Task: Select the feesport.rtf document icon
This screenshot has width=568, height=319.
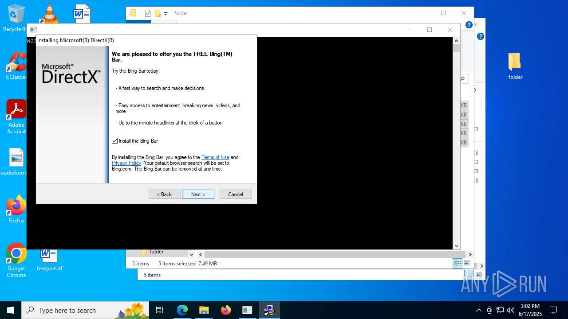Action: click(49, 259)
